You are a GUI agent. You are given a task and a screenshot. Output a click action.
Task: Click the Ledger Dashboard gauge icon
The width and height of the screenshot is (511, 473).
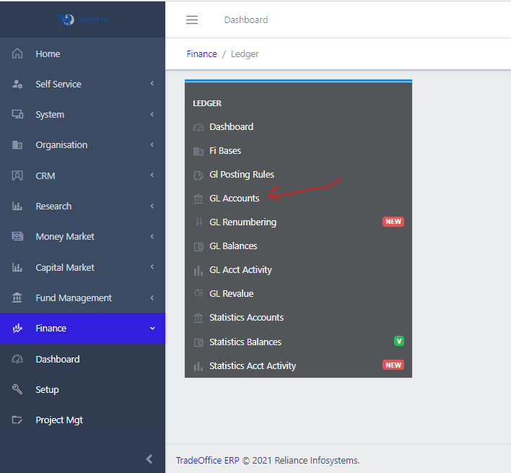(x=198, y=127)
